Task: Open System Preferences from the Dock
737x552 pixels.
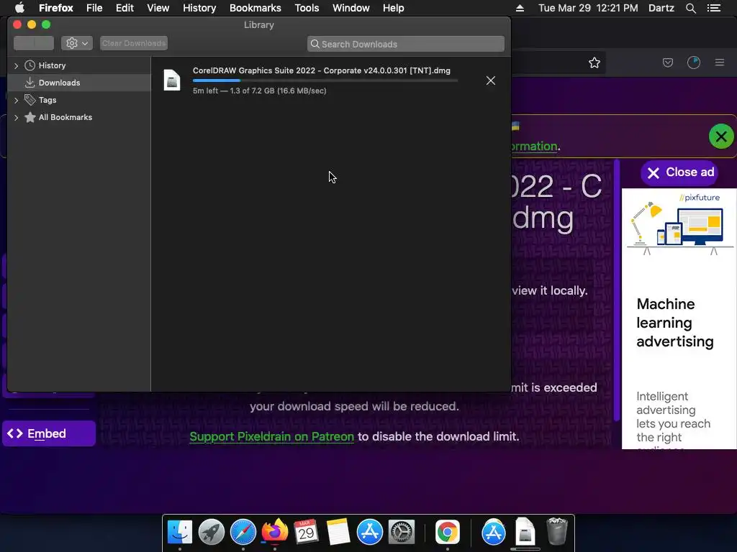Action: click(402, 533)
